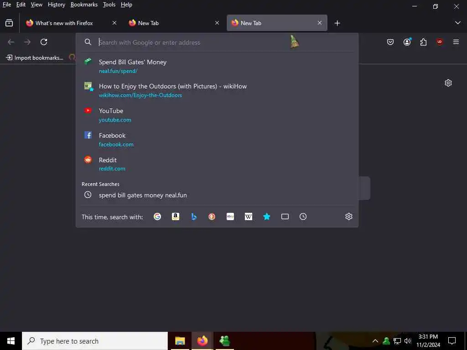Open volume tray icon
This screenshot has width=467, height=350.
point(408,341)
